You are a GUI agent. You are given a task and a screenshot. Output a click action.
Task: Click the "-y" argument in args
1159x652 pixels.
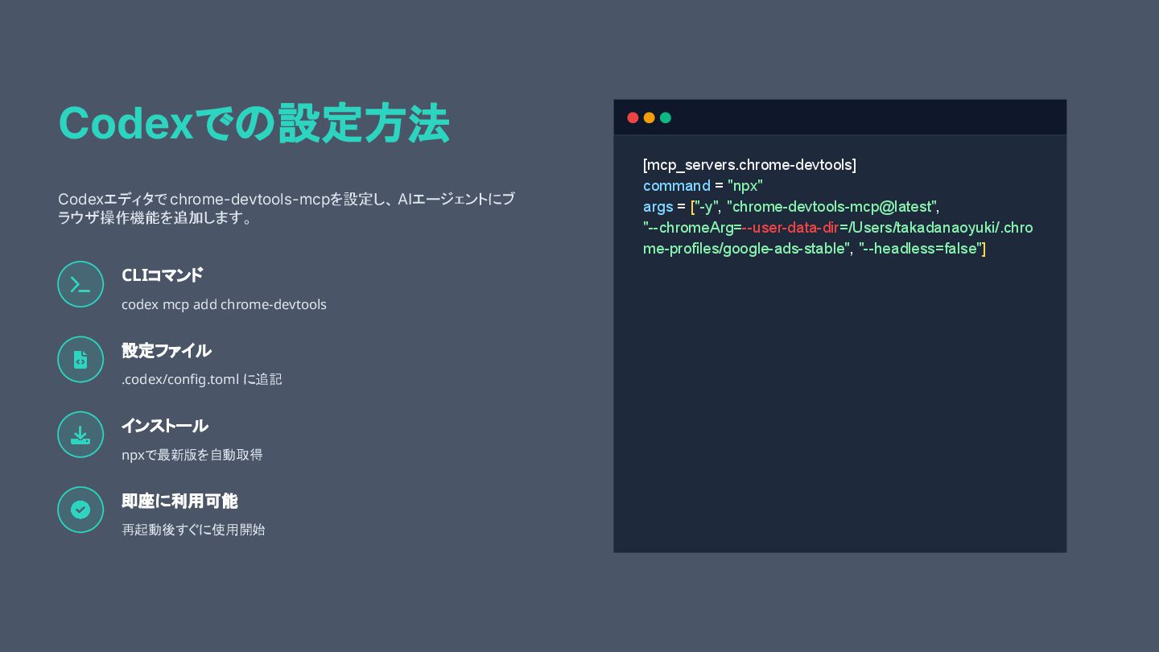(705, 207)
